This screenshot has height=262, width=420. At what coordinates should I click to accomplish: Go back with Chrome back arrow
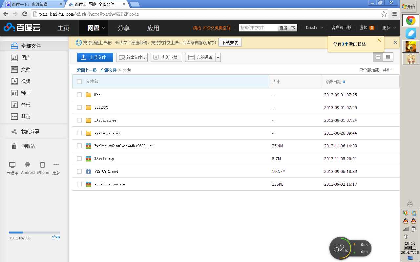pos(6,14)
